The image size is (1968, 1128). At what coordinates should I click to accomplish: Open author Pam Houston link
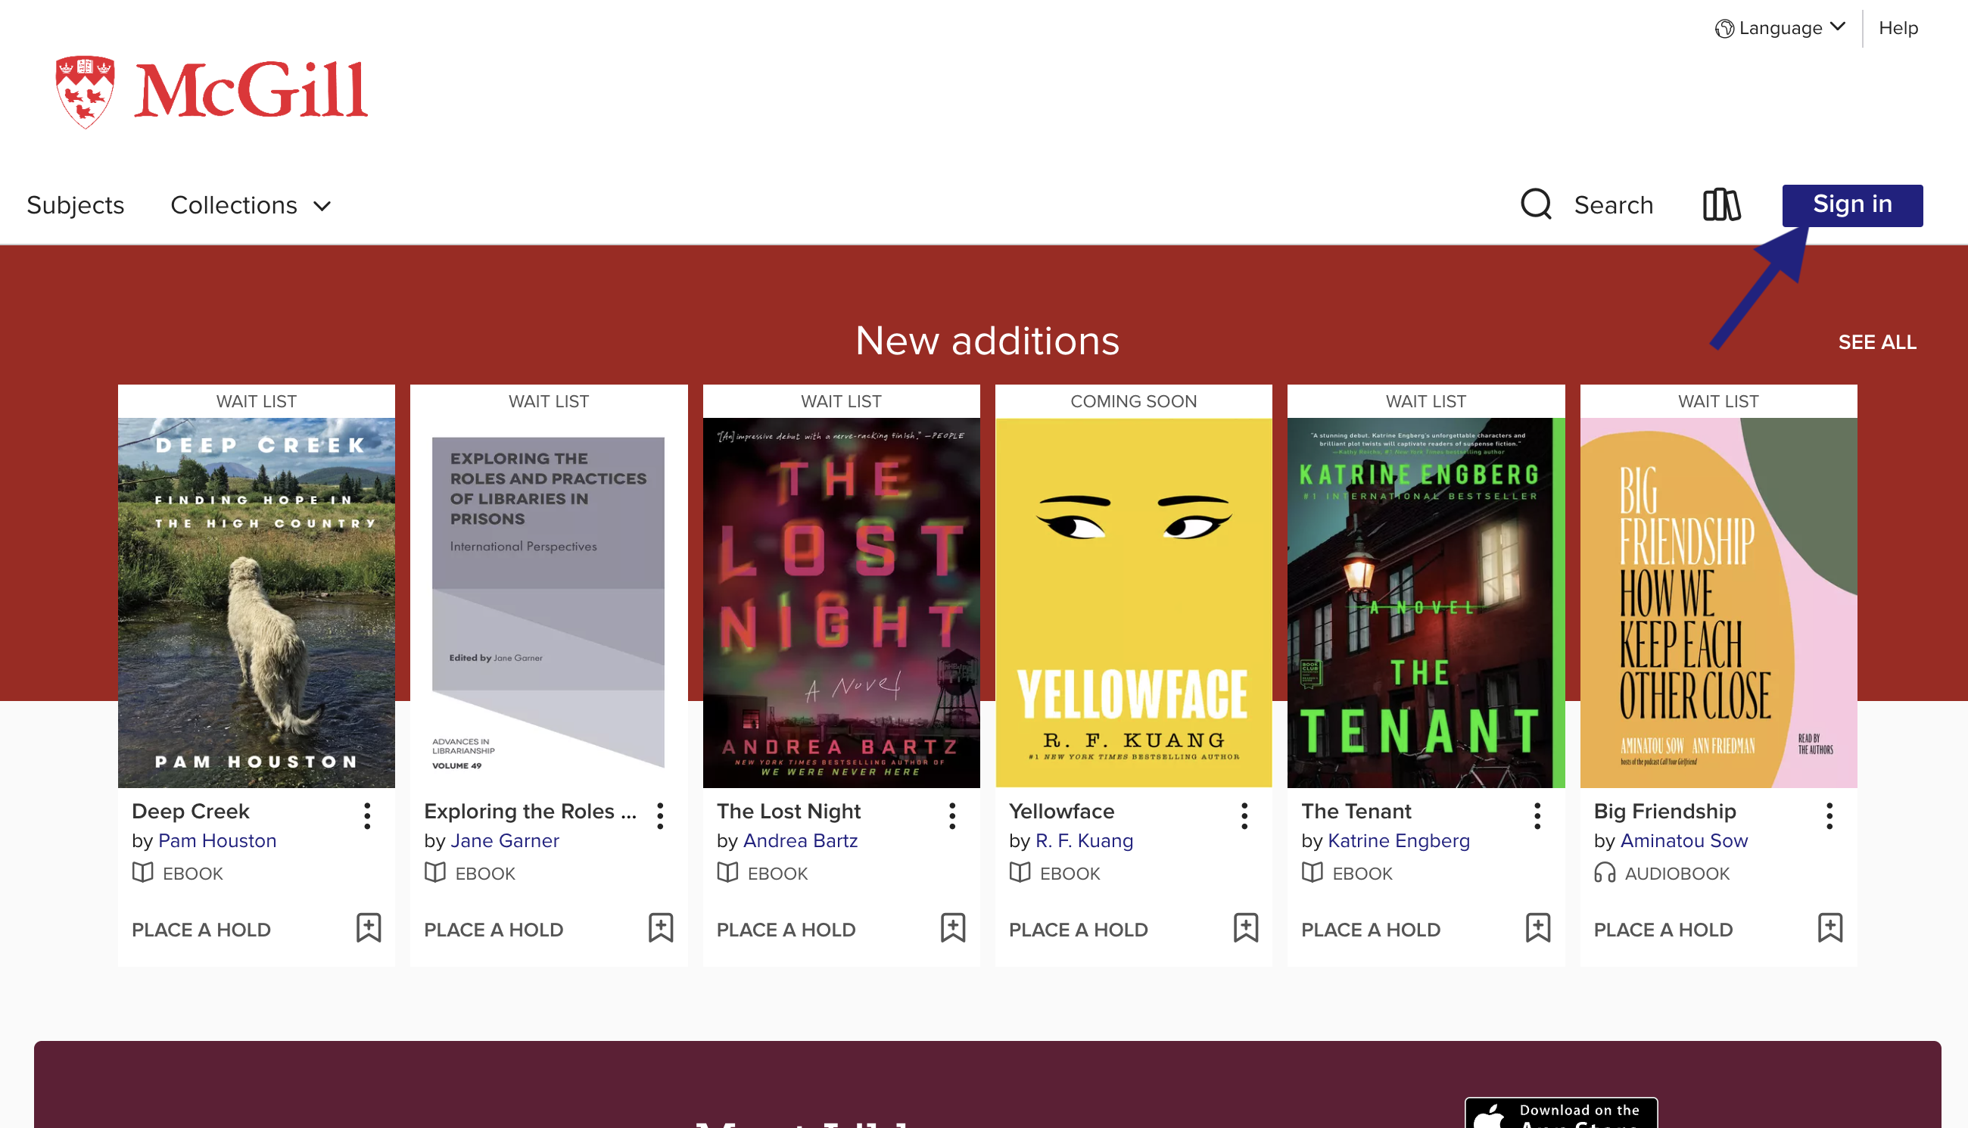pos(217,840)
